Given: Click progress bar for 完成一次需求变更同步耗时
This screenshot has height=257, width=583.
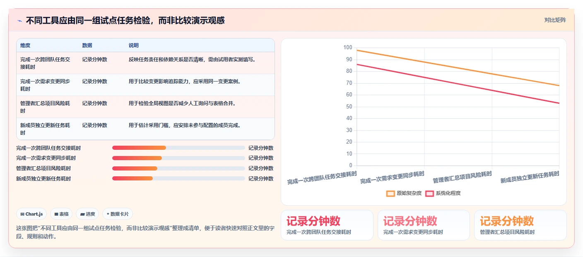Looking at the screenshot, I should (178, 158).
